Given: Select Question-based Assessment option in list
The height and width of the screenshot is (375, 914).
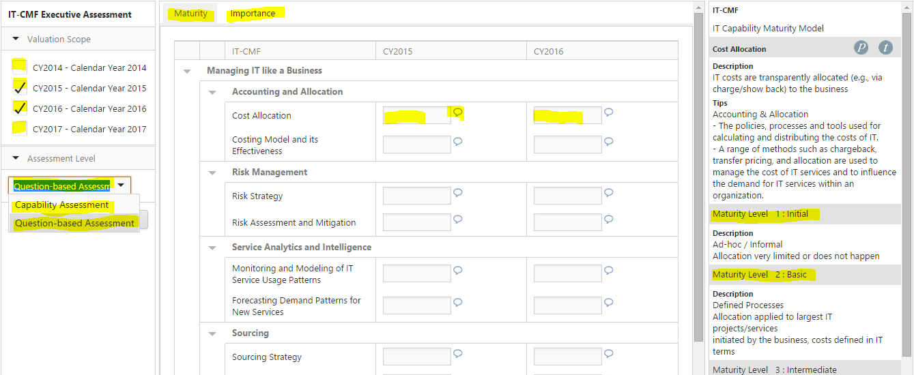Looking at the screenshot, I should pyautogui.click(x=74, y=223).
